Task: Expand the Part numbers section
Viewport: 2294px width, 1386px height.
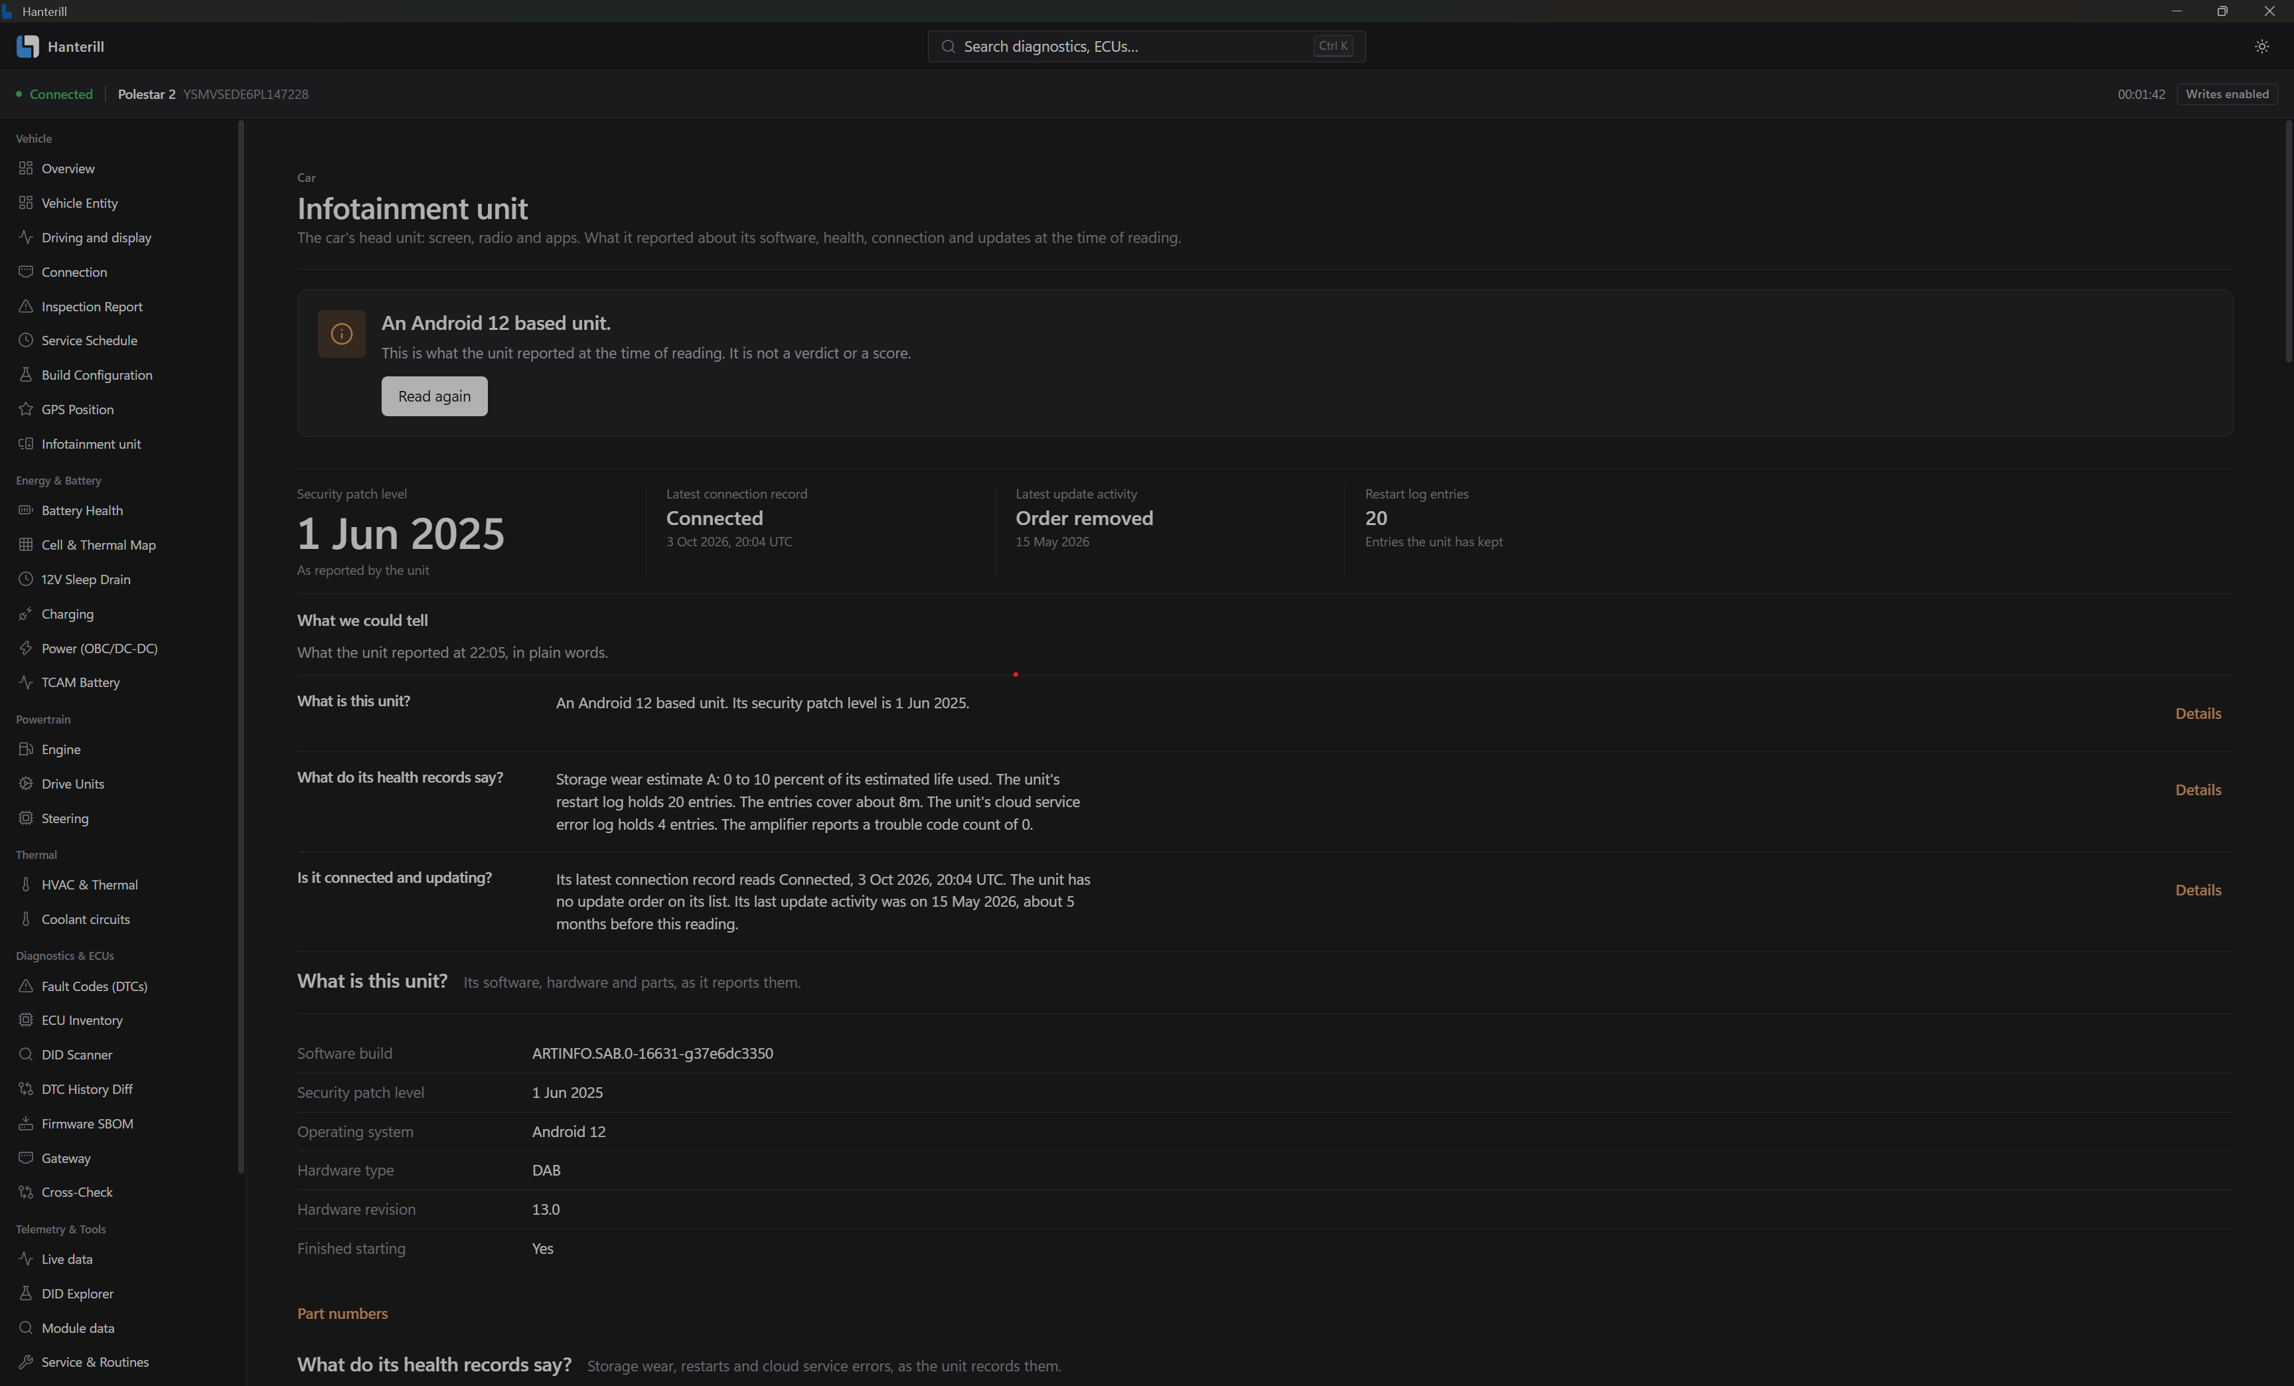Action: (343, 1314)
